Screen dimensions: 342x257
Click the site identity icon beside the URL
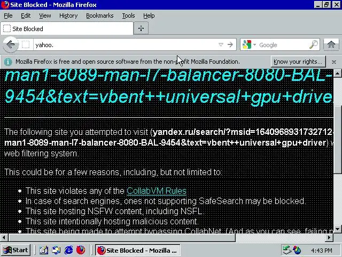26,45
